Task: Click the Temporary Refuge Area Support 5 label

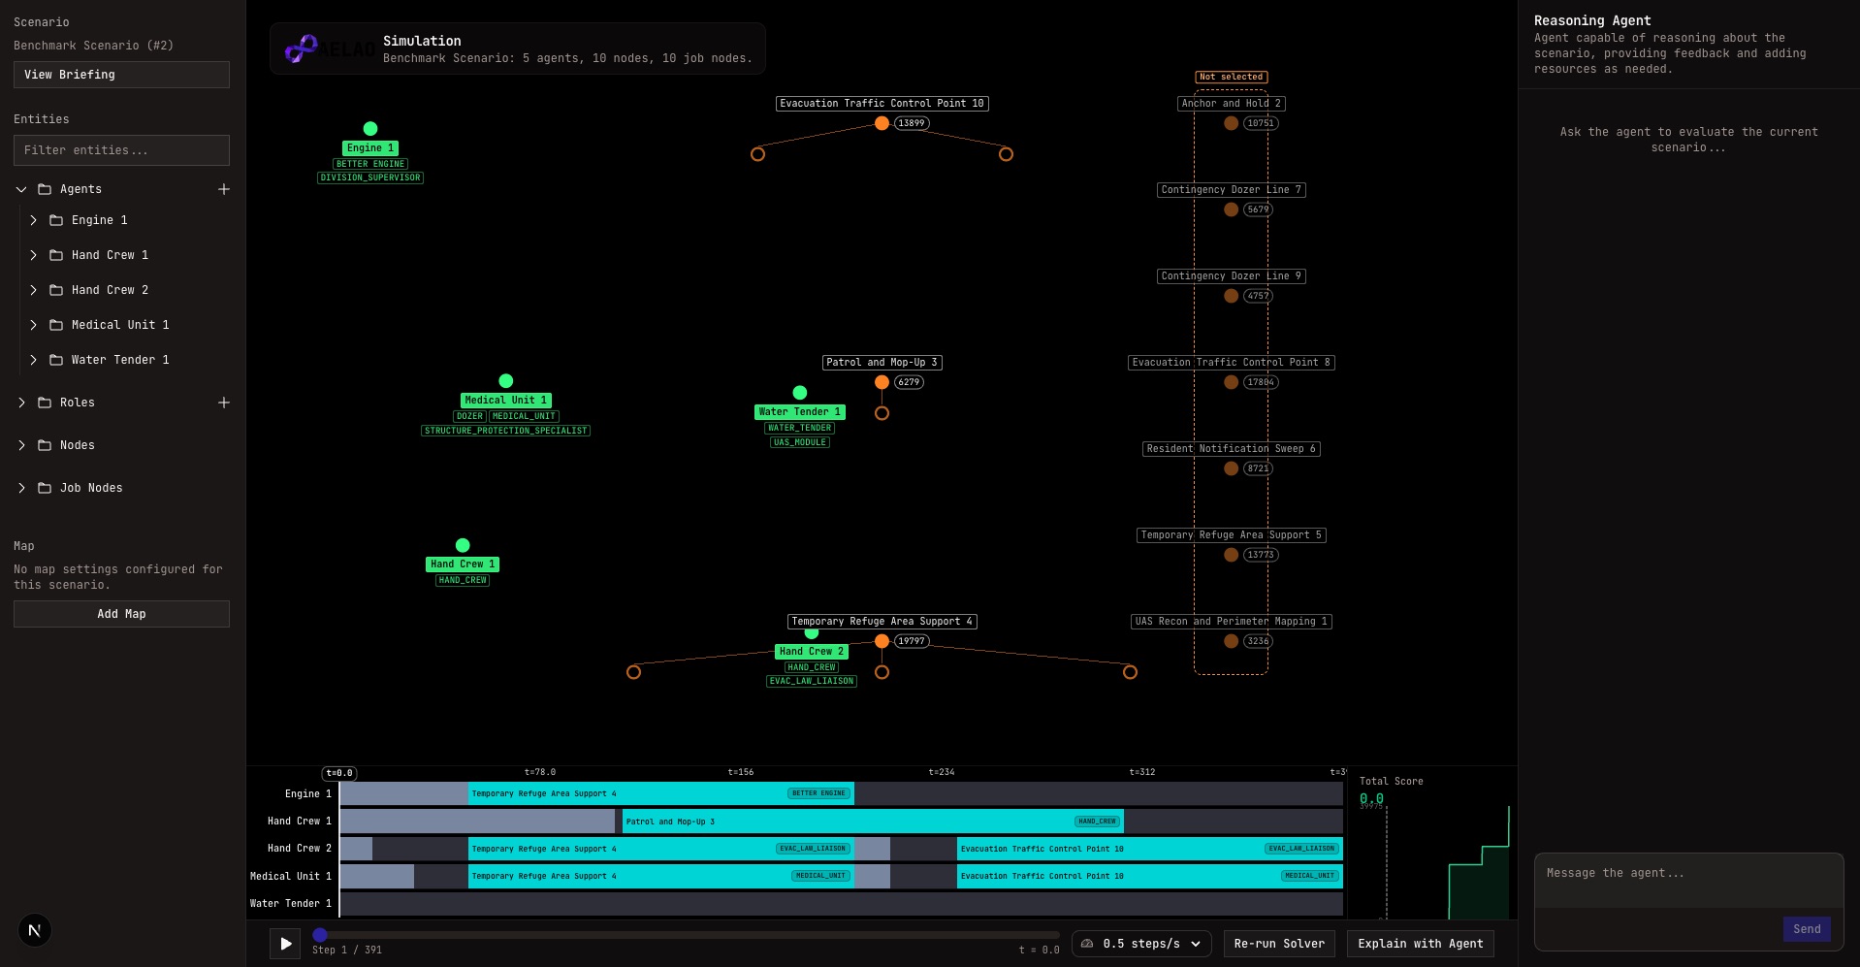Action: 1231,535
